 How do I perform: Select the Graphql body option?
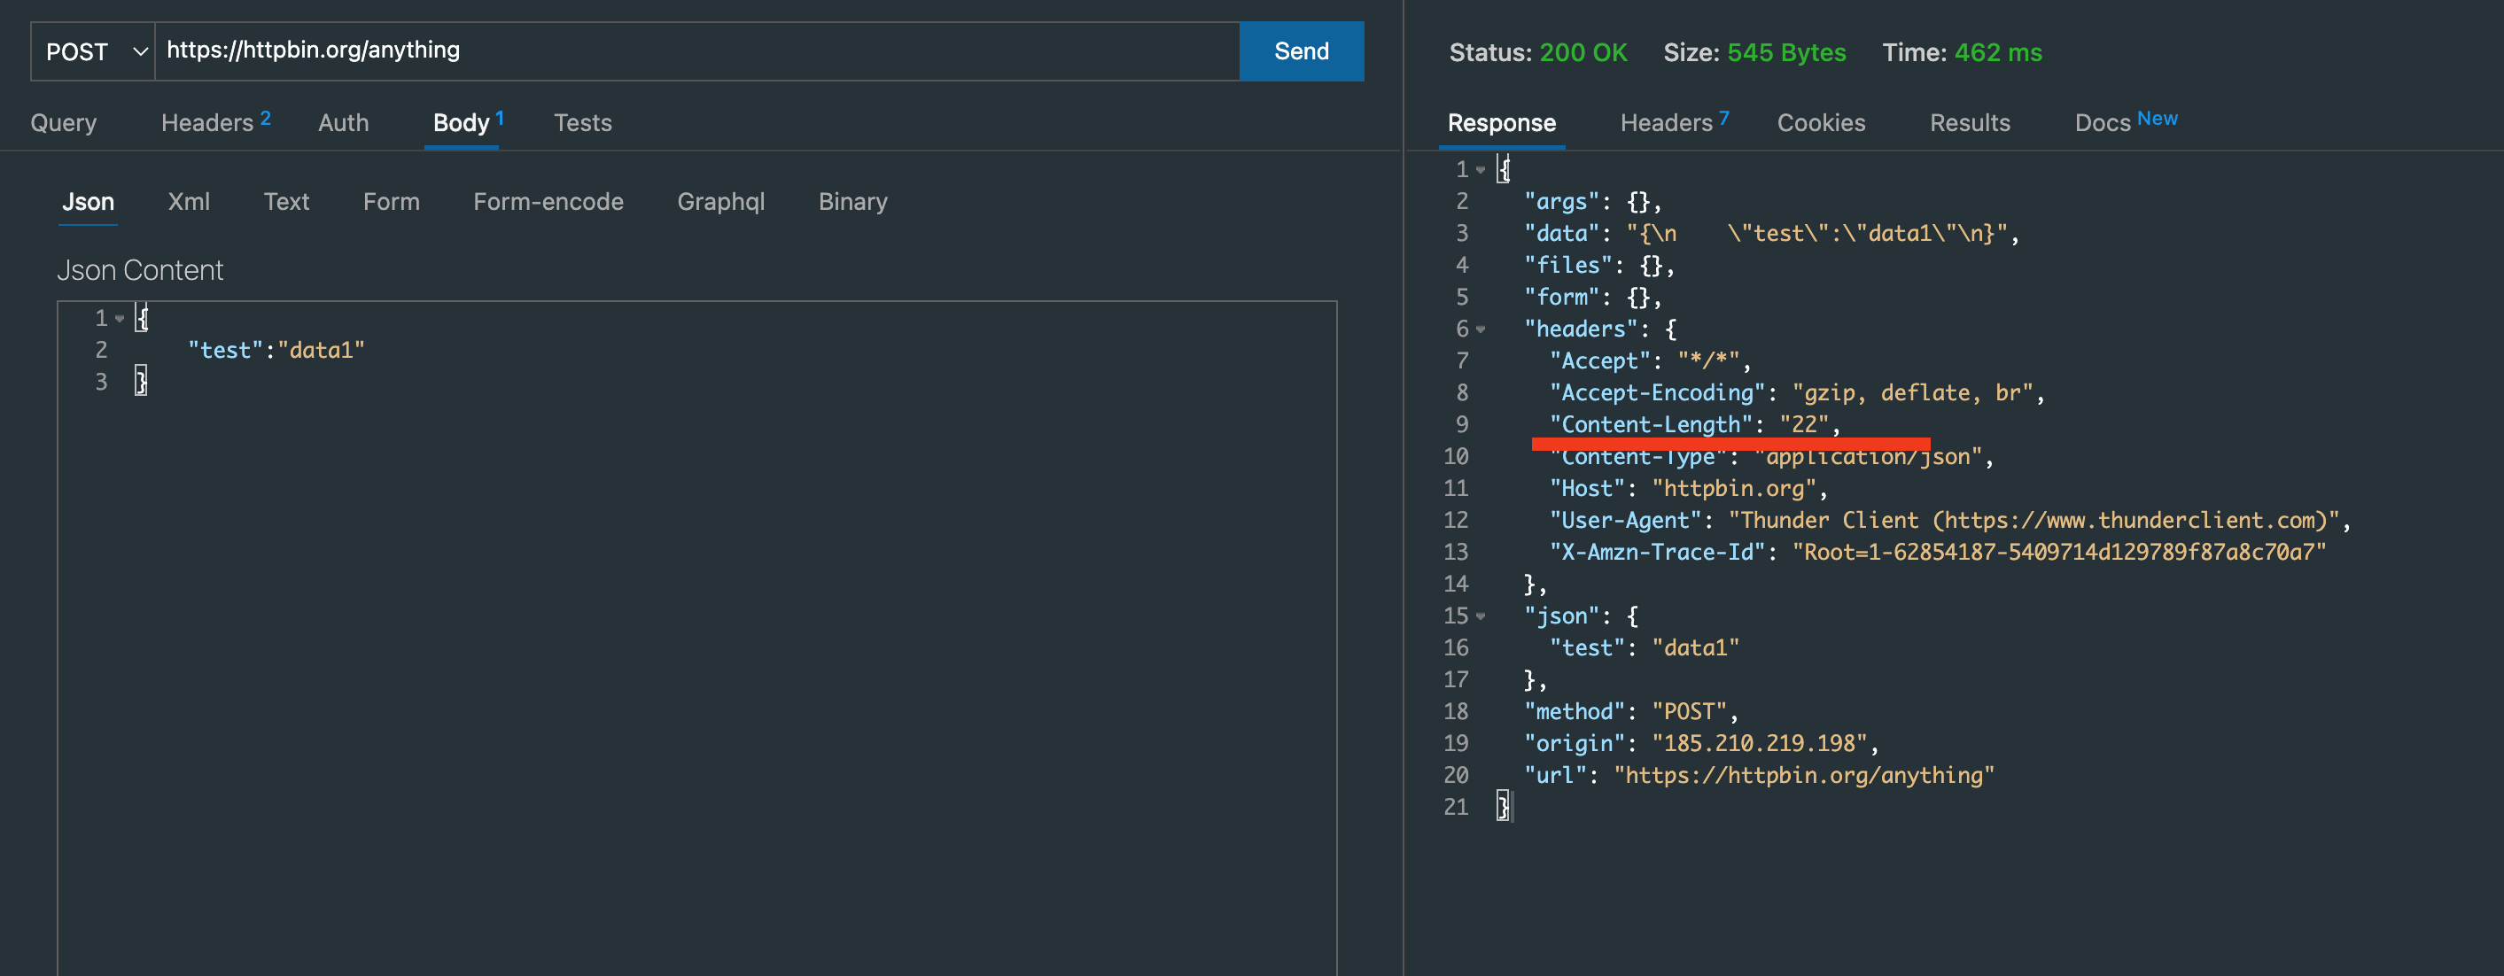721,201
